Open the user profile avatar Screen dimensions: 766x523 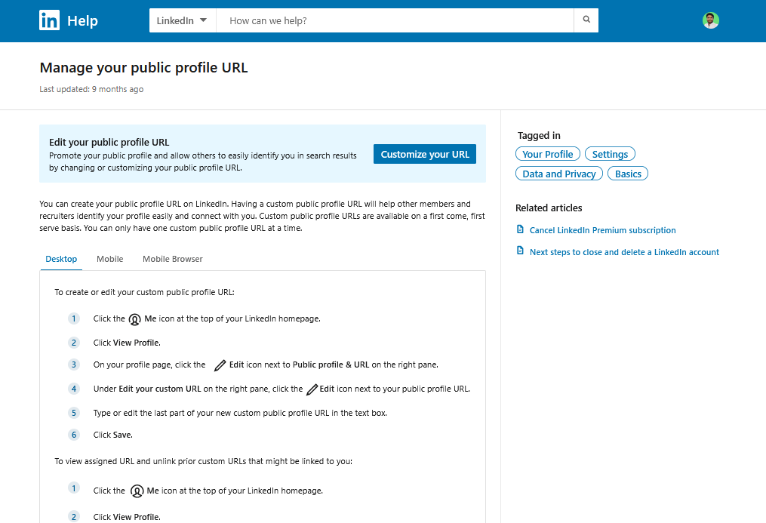pos(710,20)
